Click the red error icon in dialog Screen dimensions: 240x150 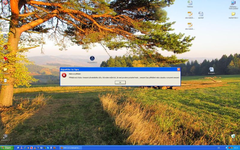(x=64, y=75)
